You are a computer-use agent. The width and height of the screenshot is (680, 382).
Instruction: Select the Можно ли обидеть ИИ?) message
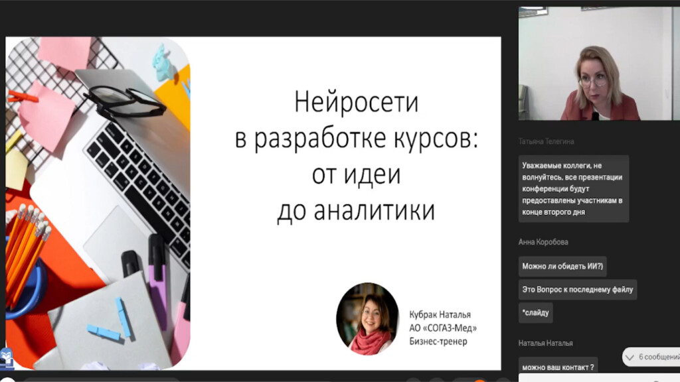pos(562,267)
